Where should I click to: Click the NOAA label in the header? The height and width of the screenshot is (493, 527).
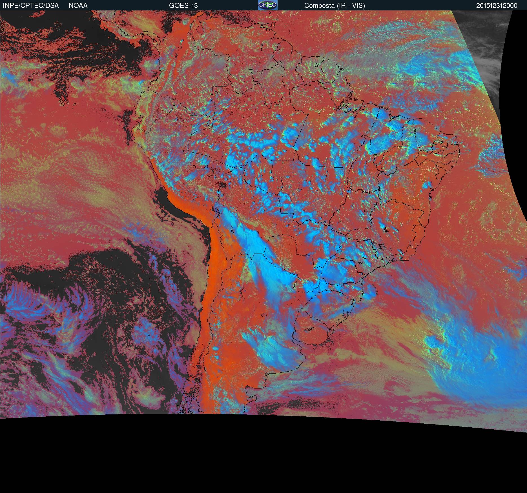(78, 6)
